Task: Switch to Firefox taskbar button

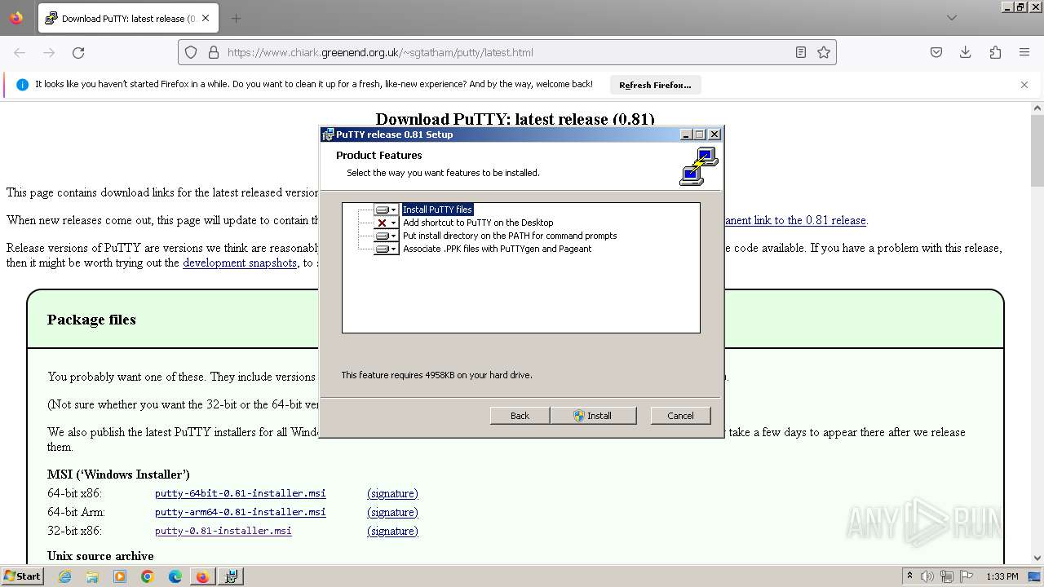Action: pos(202,576)
